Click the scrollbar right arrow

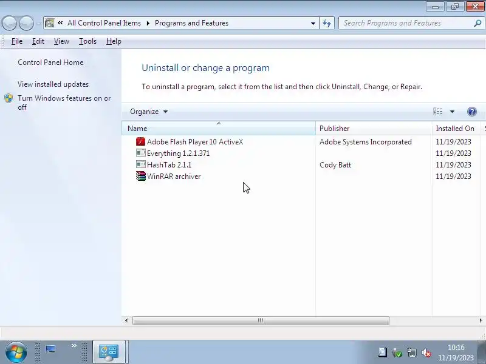pos(481,320)
